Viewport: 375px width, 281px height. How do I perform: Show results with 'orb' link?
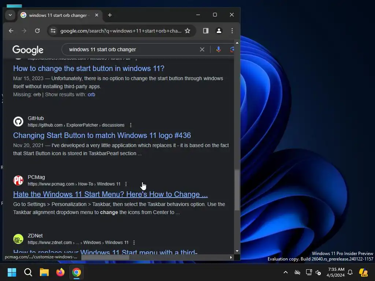tap(91, 95)
